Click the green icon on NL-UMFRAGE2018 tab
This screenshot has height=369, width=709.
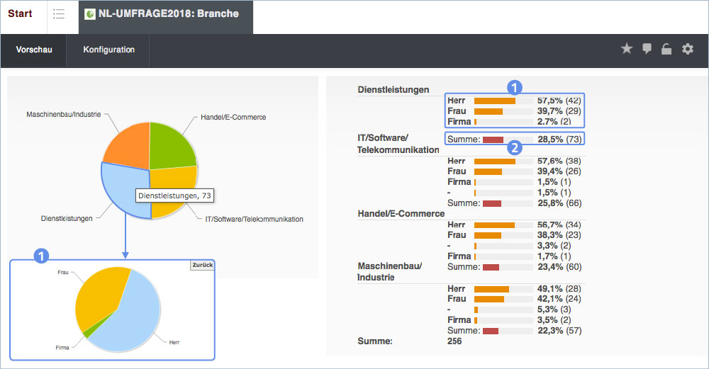coord(90,14)
